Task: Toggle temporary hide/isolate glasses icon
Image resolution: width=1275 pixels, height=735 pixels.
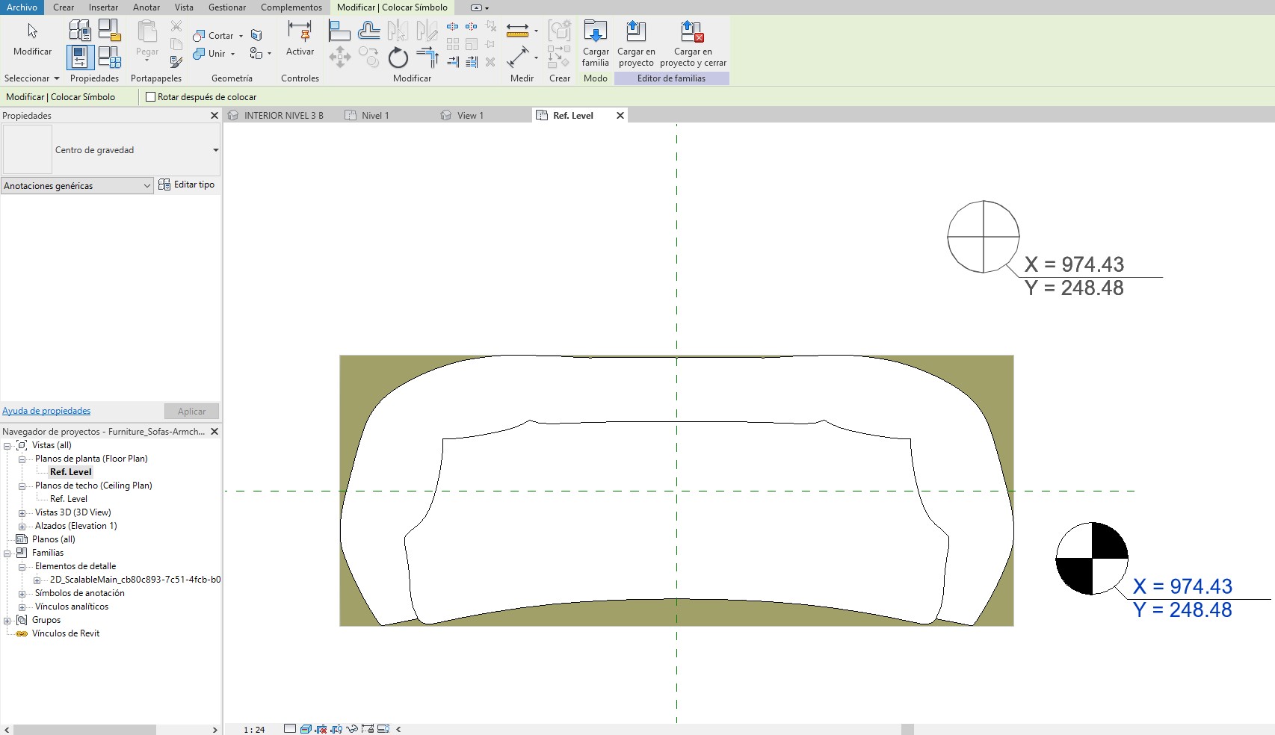Action: pyautogui.click(x=351, y=729)
